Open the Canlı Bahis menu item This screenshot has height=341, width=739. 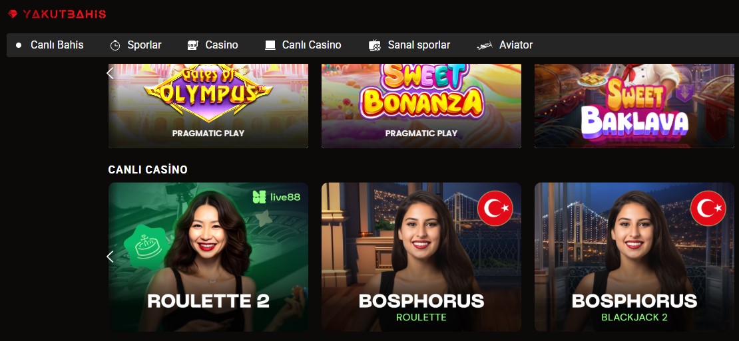coord(57,45)
